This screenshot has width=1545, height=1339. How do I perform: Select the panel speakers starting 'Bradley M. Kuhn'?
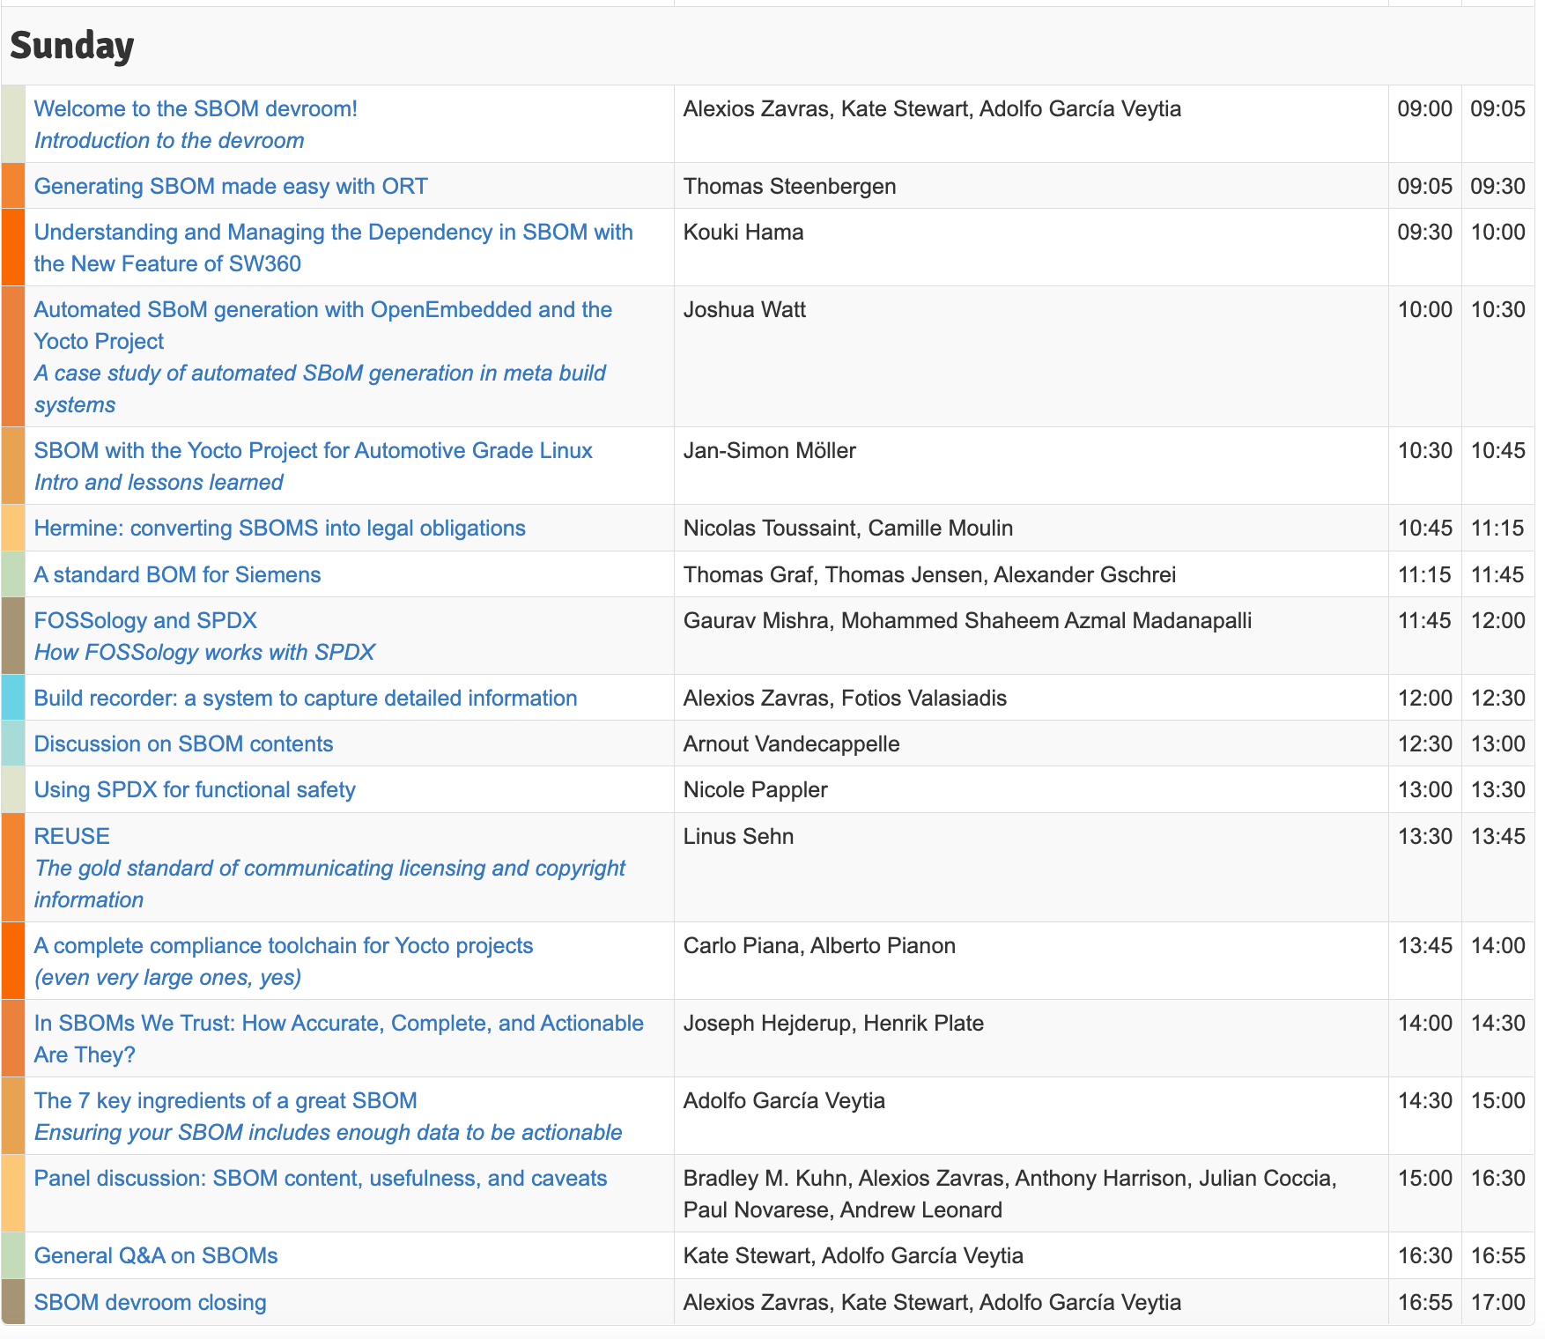click(x=1010, y=1194)
